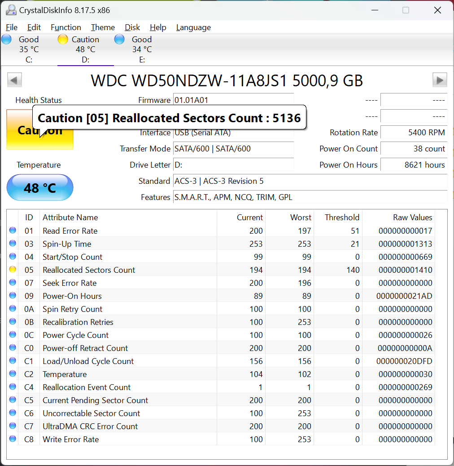Image resolution: width=454 pixels, height=466 pixels.
Task: Click the blue Good icon above drive E:
Action: point(119,39)
